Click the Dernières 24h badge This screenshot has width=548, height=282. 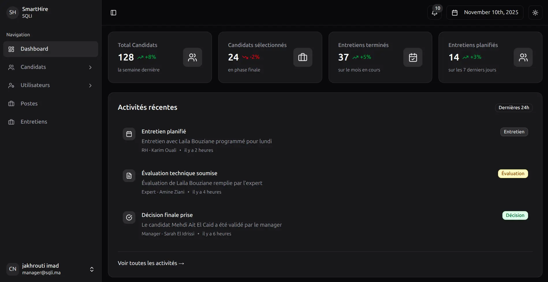pos(514,108)
